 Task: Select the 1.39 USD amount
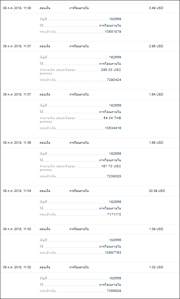(x=156, y=229)
